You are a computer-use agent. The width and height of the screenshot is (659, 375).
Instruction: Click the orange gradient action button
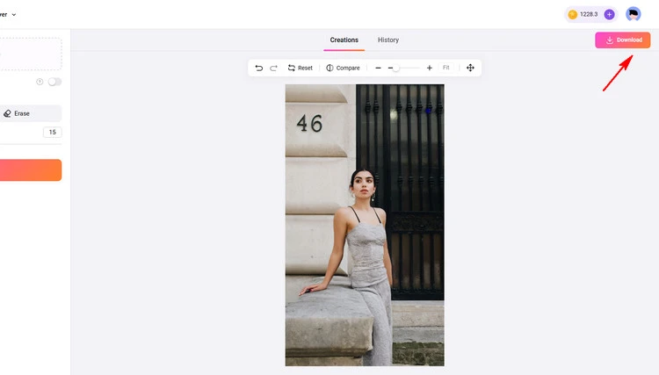[31, 170]
